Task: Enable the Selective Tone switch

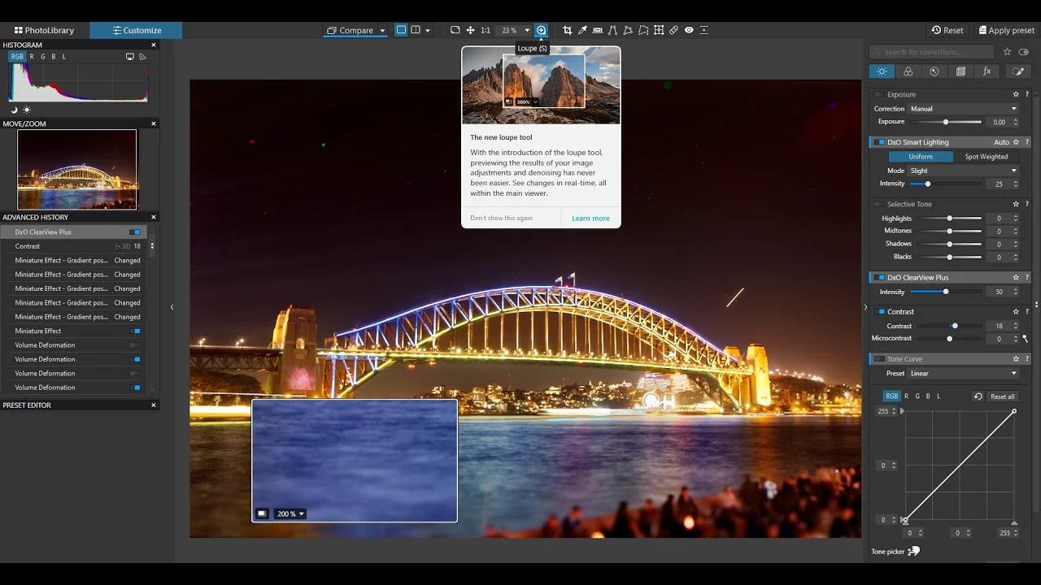Action: [x=878, y=204]
